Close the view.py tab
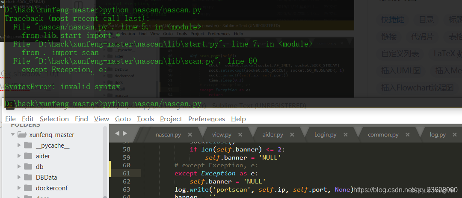The width and height of the screenshot is (462, 198). tap(240, 134)
